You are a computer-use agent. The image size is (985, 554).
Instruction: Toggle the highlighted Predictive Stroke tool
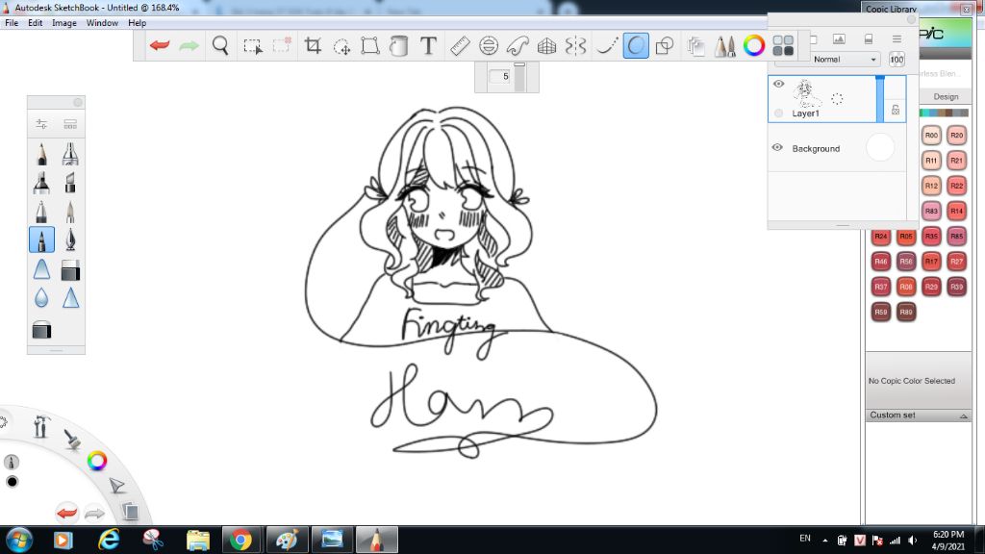[x=636, y=46]
